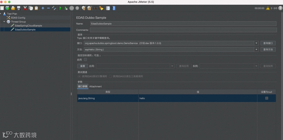Check 设置为null box in hello row

[x=266, y=98]
